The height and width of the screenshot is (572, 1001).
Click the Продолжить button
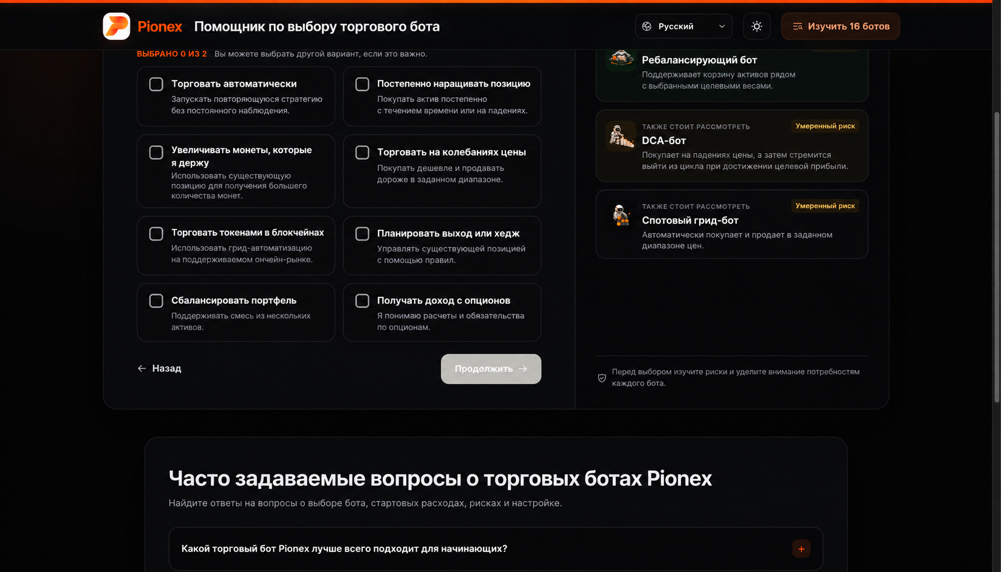click(491, 369)
